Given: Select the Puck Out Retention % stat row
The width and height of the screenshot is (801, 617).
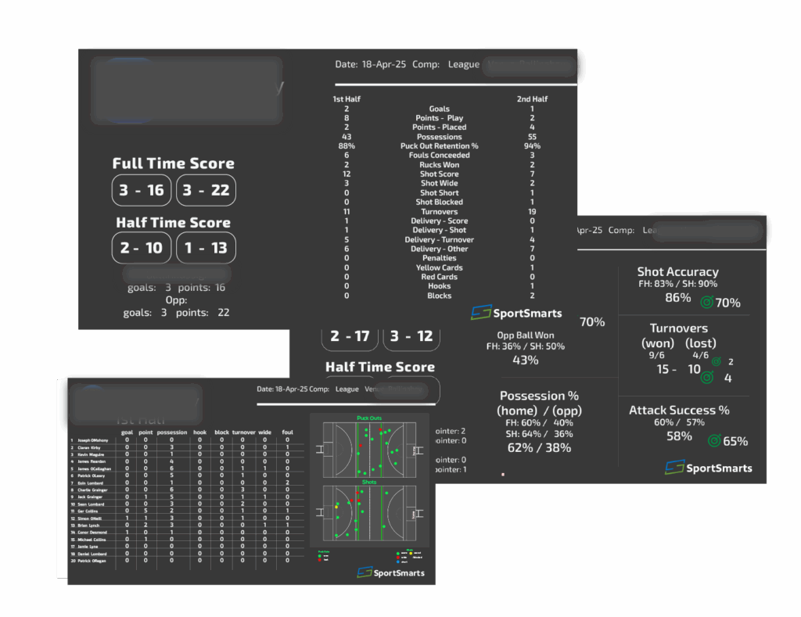Looking at the screenshot, I should [439, 146].
